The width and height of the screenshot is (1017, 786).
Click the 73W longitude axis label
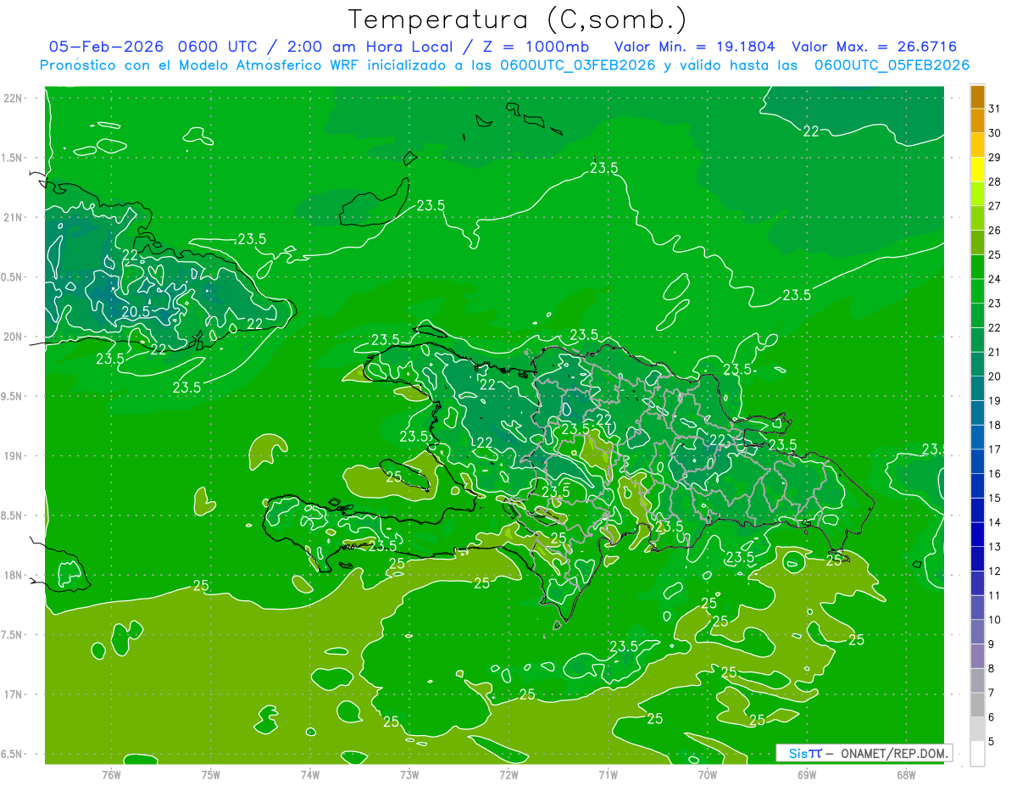point(409,774)
